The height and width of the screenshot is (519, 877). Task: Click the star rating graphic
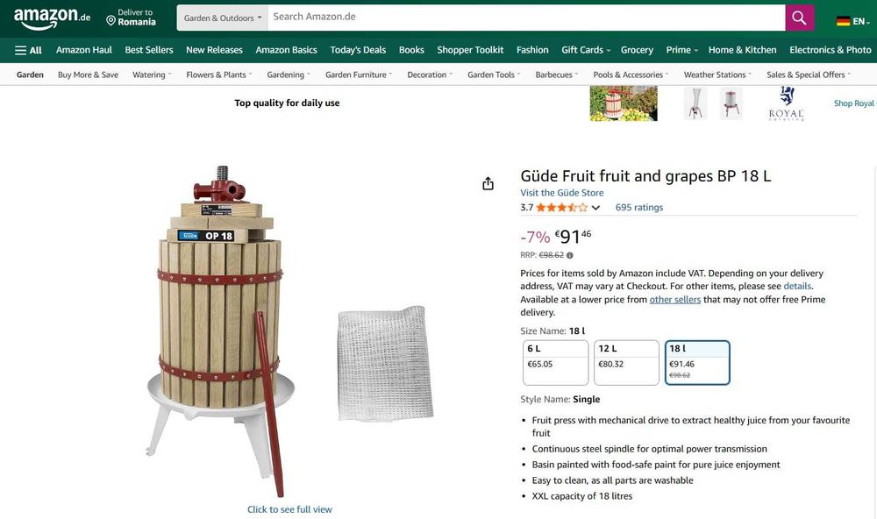coord(561,208)
